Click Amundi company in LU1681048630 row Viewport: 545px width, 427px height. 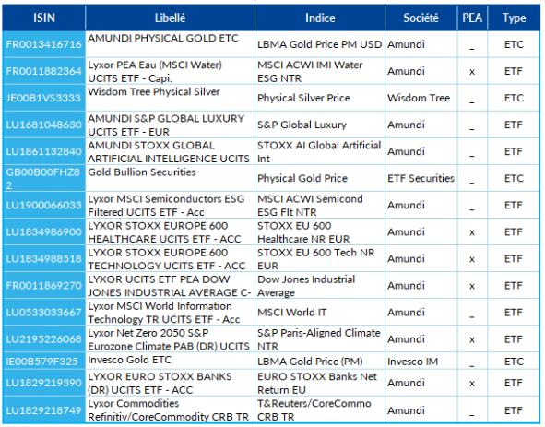click(x=406, y=125)
